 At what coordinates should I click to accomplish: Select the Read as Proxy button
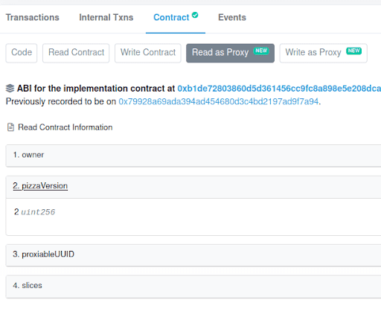pyautogui.click(x=230, y=53)
